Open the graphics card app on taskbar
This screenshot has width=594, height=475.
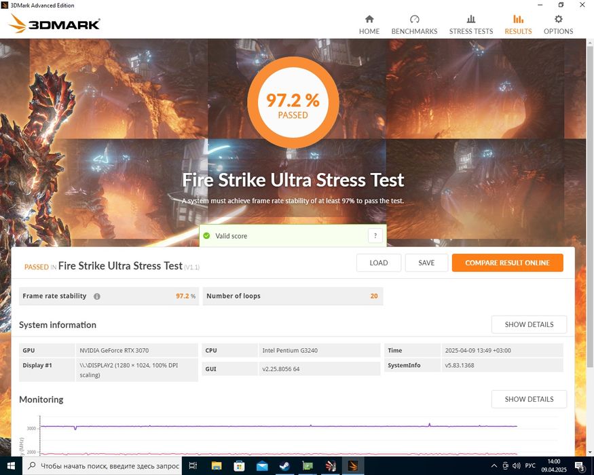point(308,465)
